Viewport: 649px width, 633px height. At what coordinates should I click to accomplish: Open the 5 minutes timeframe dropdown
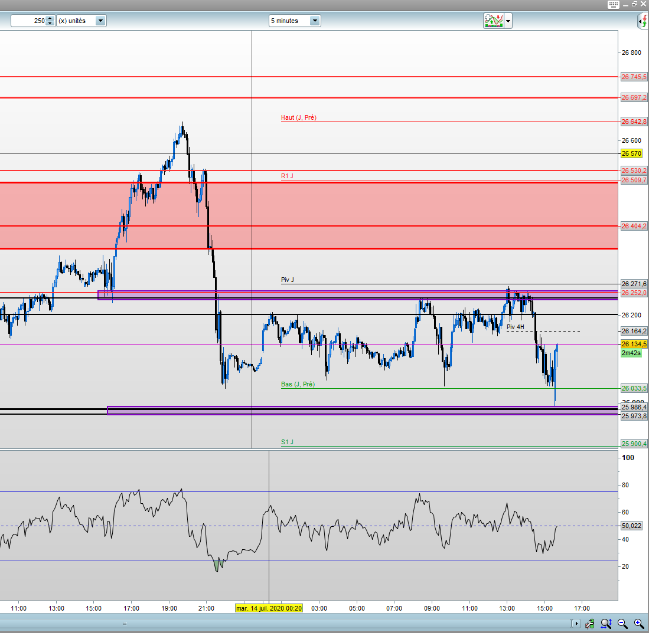tap(315, 21)
